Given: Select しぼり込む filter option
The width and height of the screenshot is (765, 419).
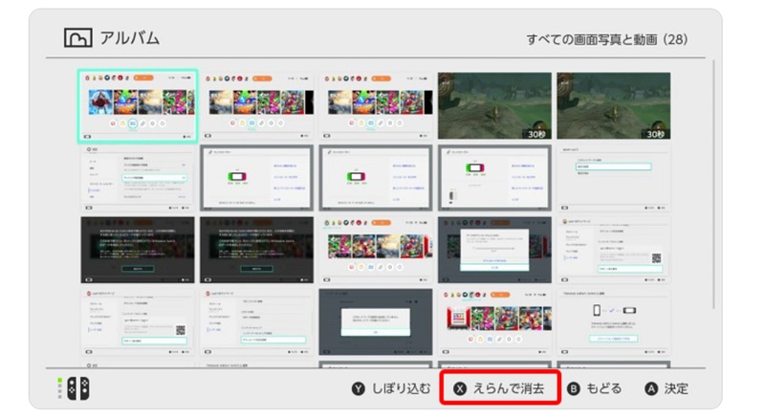Looking at the screenshot, I should pos(391,388).
